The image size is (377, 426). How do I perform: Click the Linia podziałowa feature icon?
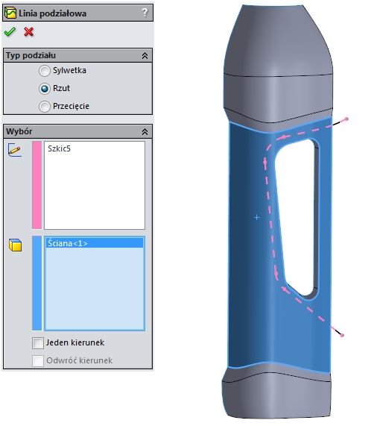10,13
